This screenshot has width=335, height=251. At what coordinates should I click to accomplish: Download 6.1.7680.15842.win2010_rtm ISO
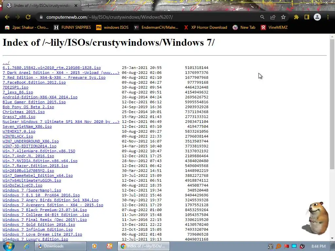click(x=52, y=68)
